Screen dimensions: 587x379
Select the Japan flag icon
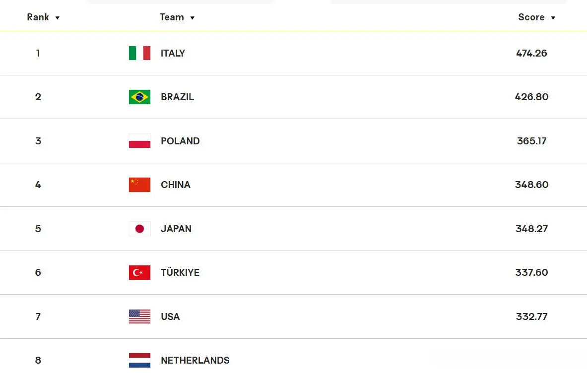(139, 229)
